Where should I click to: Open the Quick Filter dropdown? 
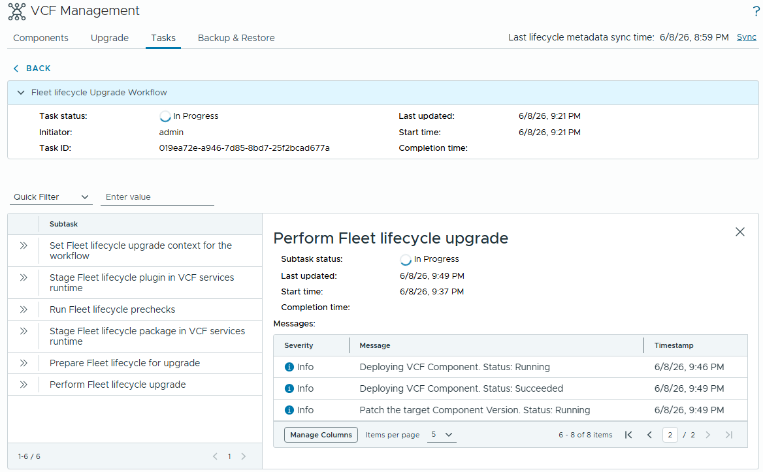point(51,197)
